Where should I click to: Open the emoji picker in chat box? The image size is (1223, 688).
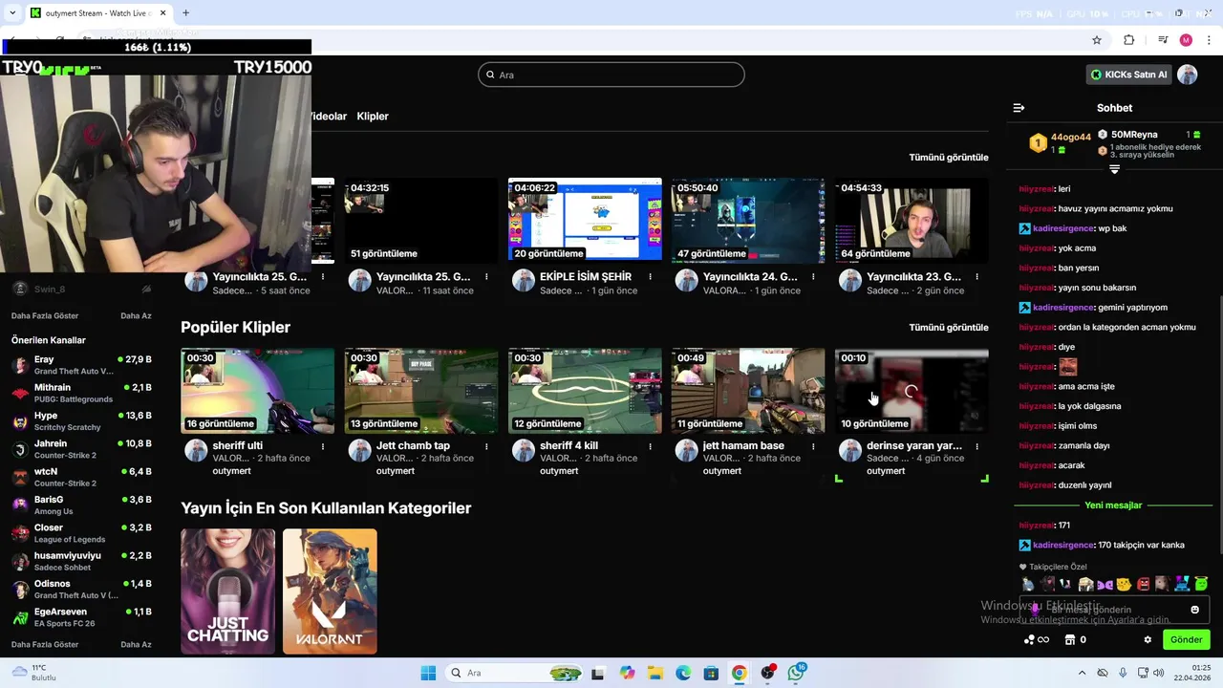[1194, 610]
